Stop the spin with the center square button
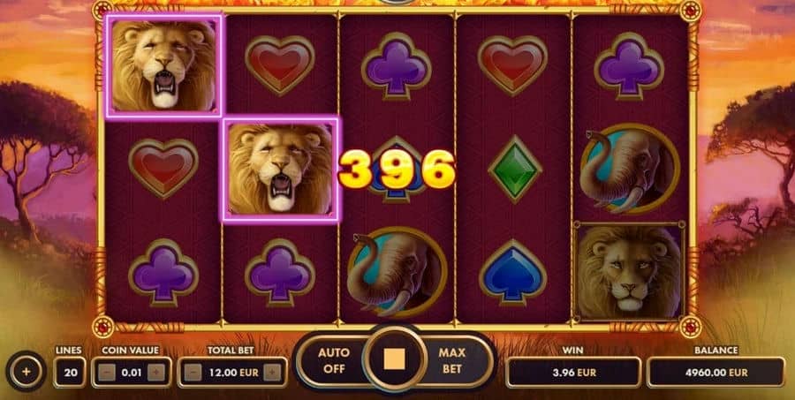 [x=395, y=360]
